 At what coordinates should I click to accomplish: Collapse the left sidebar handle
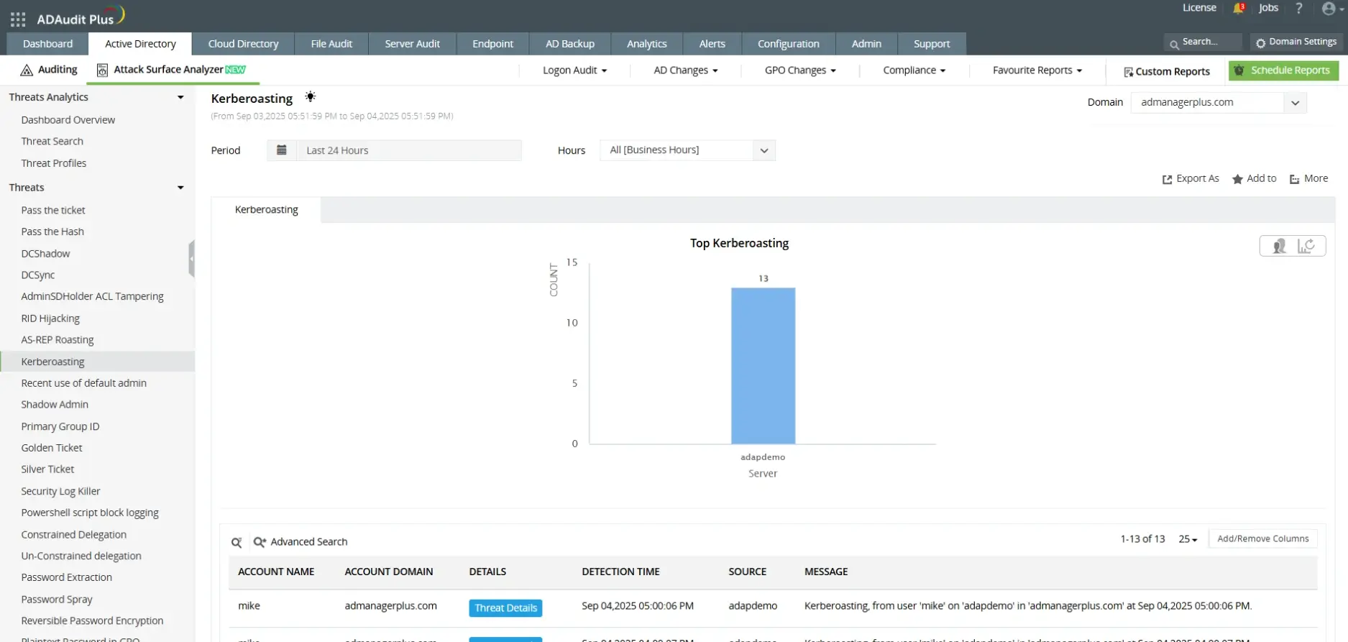coord(191,259)
